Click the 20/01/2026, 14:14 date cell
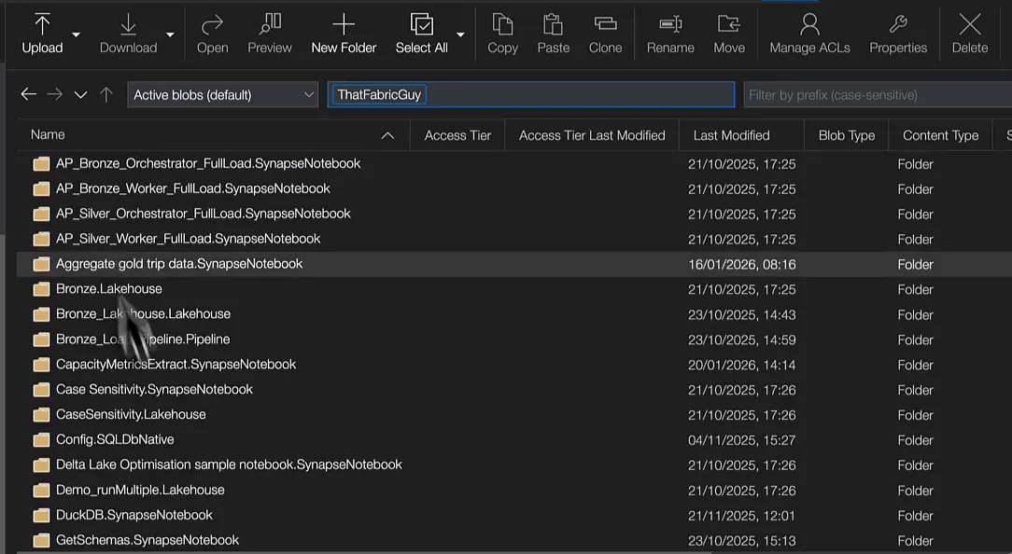1012x554 pixels. point(741,365)
